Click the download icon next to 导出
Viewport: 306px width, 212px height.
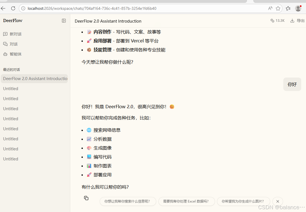pos(292,21)
